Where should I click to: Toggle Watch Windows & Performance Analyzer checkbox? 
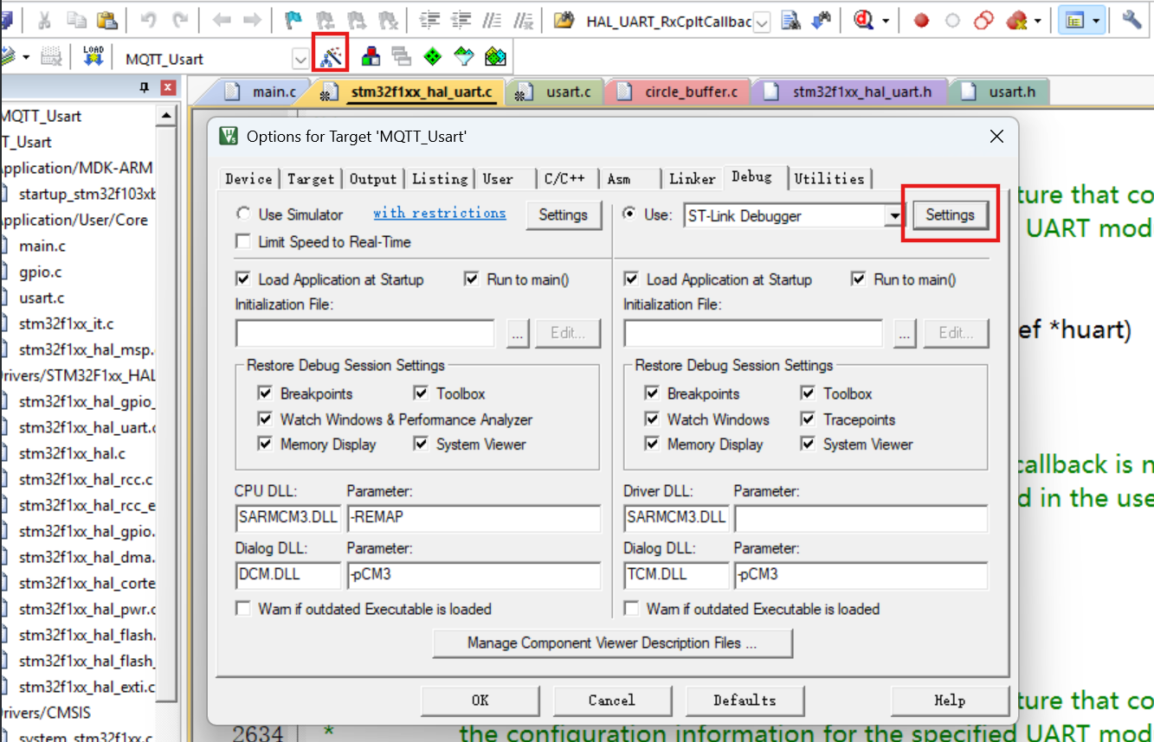(265, 419)
